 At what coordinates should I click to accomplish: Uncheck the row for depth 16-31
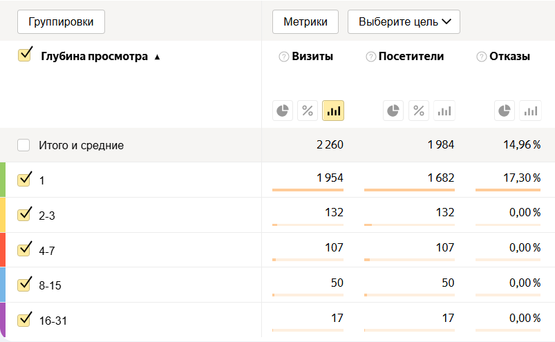point(24,320)
